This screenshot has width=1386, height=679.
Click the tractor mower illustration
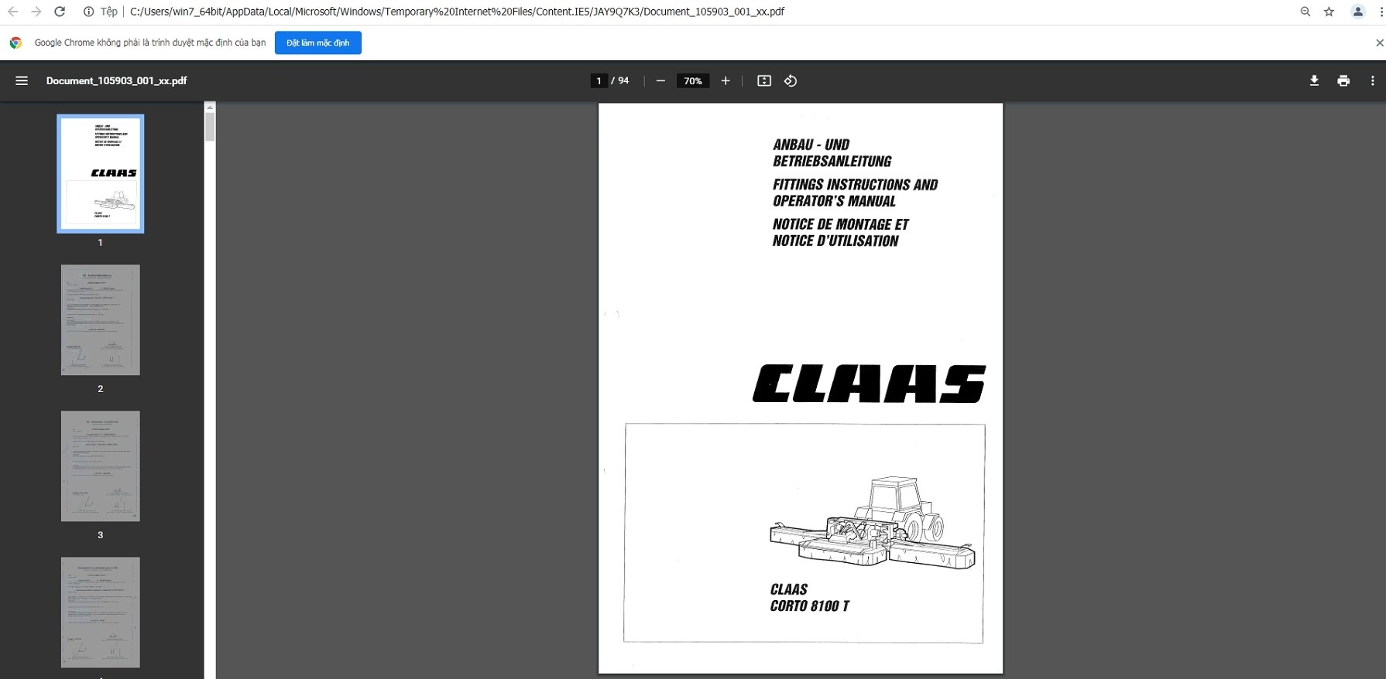873,524
